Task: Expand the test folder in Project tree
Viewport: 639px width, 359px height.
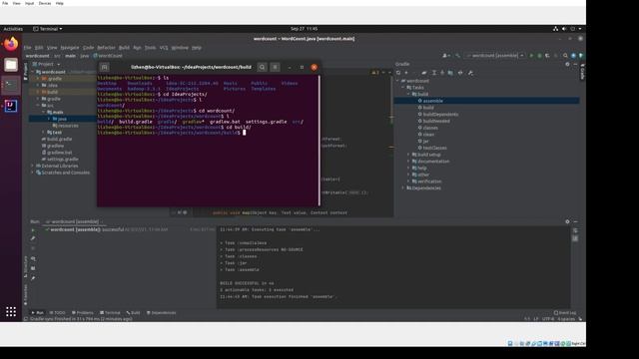Action: point(44,133)
